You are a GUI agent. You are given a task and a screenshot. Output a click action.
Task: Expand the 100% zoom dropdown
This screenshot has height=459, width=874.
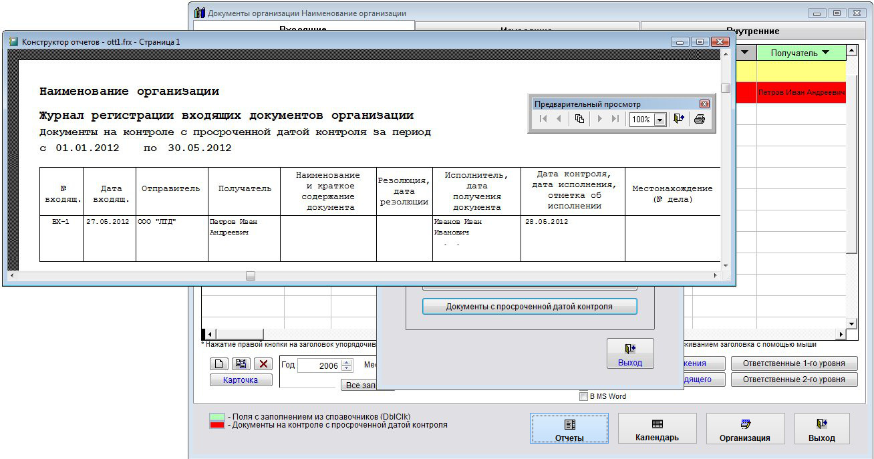pos(660,120)
